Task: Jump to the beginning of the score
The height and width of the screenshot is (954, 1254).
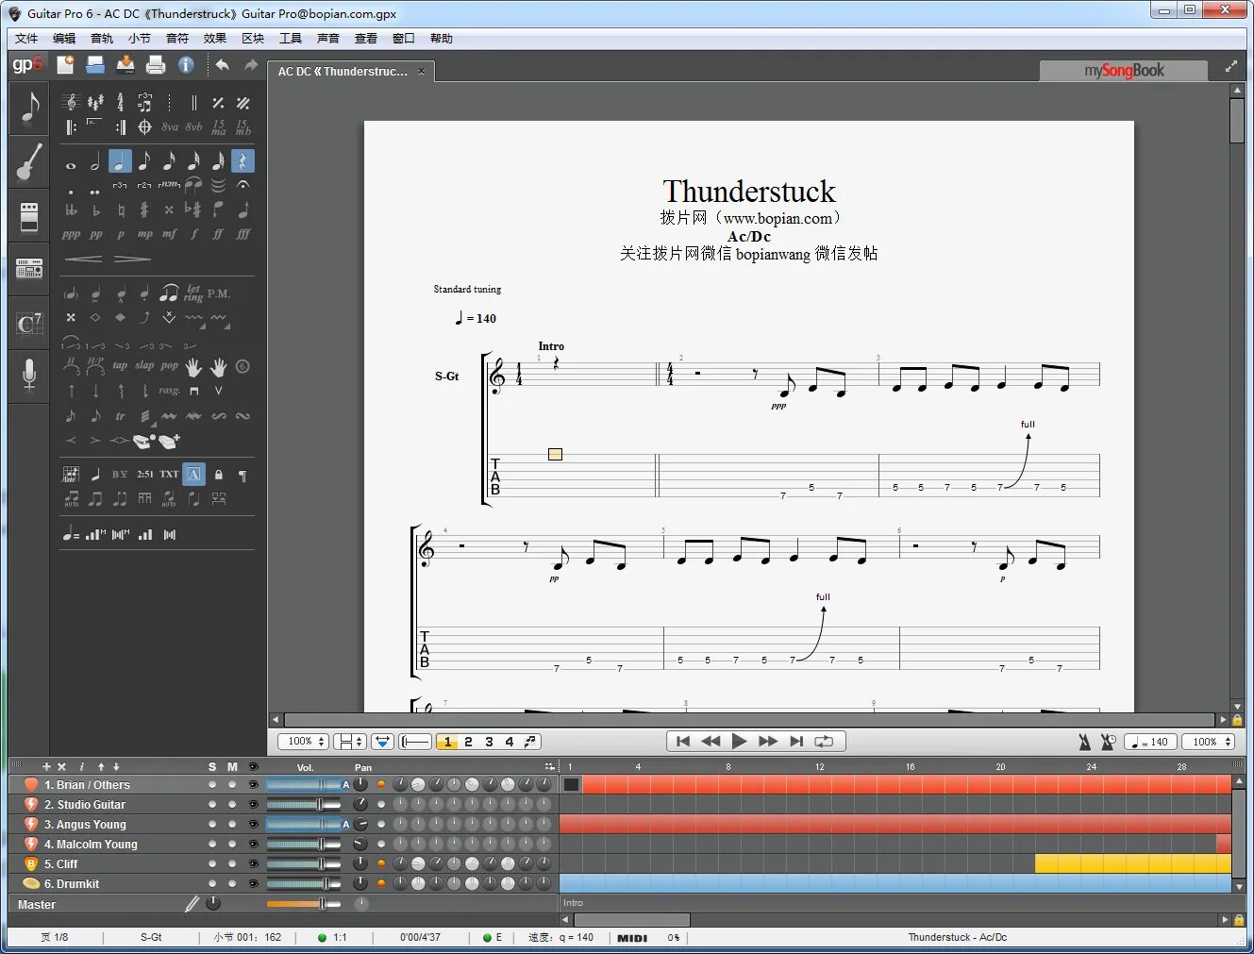Action: pos(683,742)
